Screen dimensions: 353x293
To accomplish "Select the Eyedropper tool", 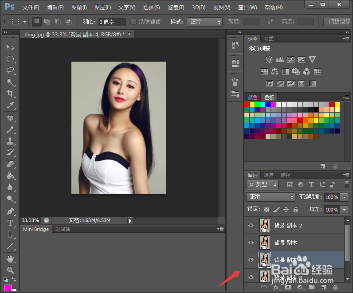I will 10,105.
